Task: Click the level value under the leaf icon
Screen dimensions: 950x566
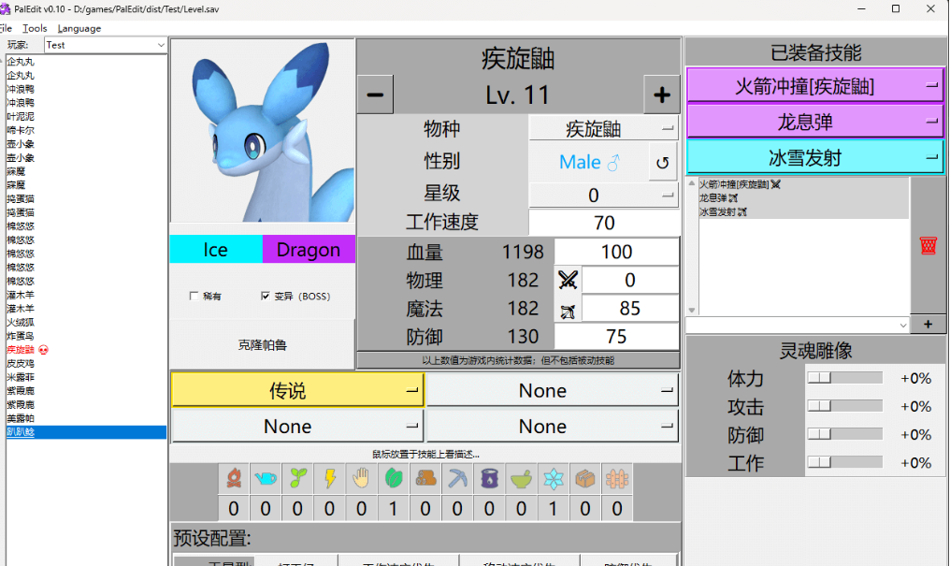Action: [394, 508]
